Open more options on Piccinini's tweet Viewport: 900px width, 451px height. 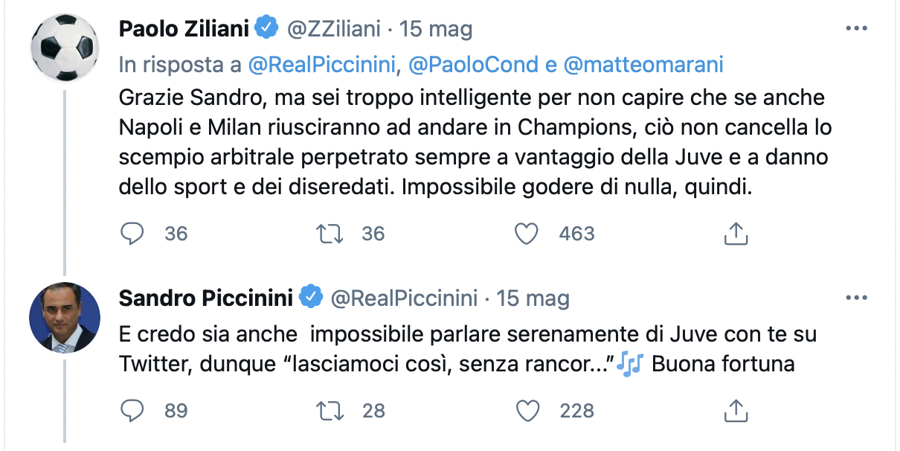[857, 297]
